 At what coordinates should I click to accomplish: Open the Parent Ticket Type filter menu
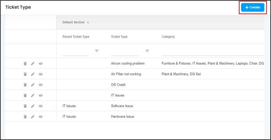coord(97,51)
